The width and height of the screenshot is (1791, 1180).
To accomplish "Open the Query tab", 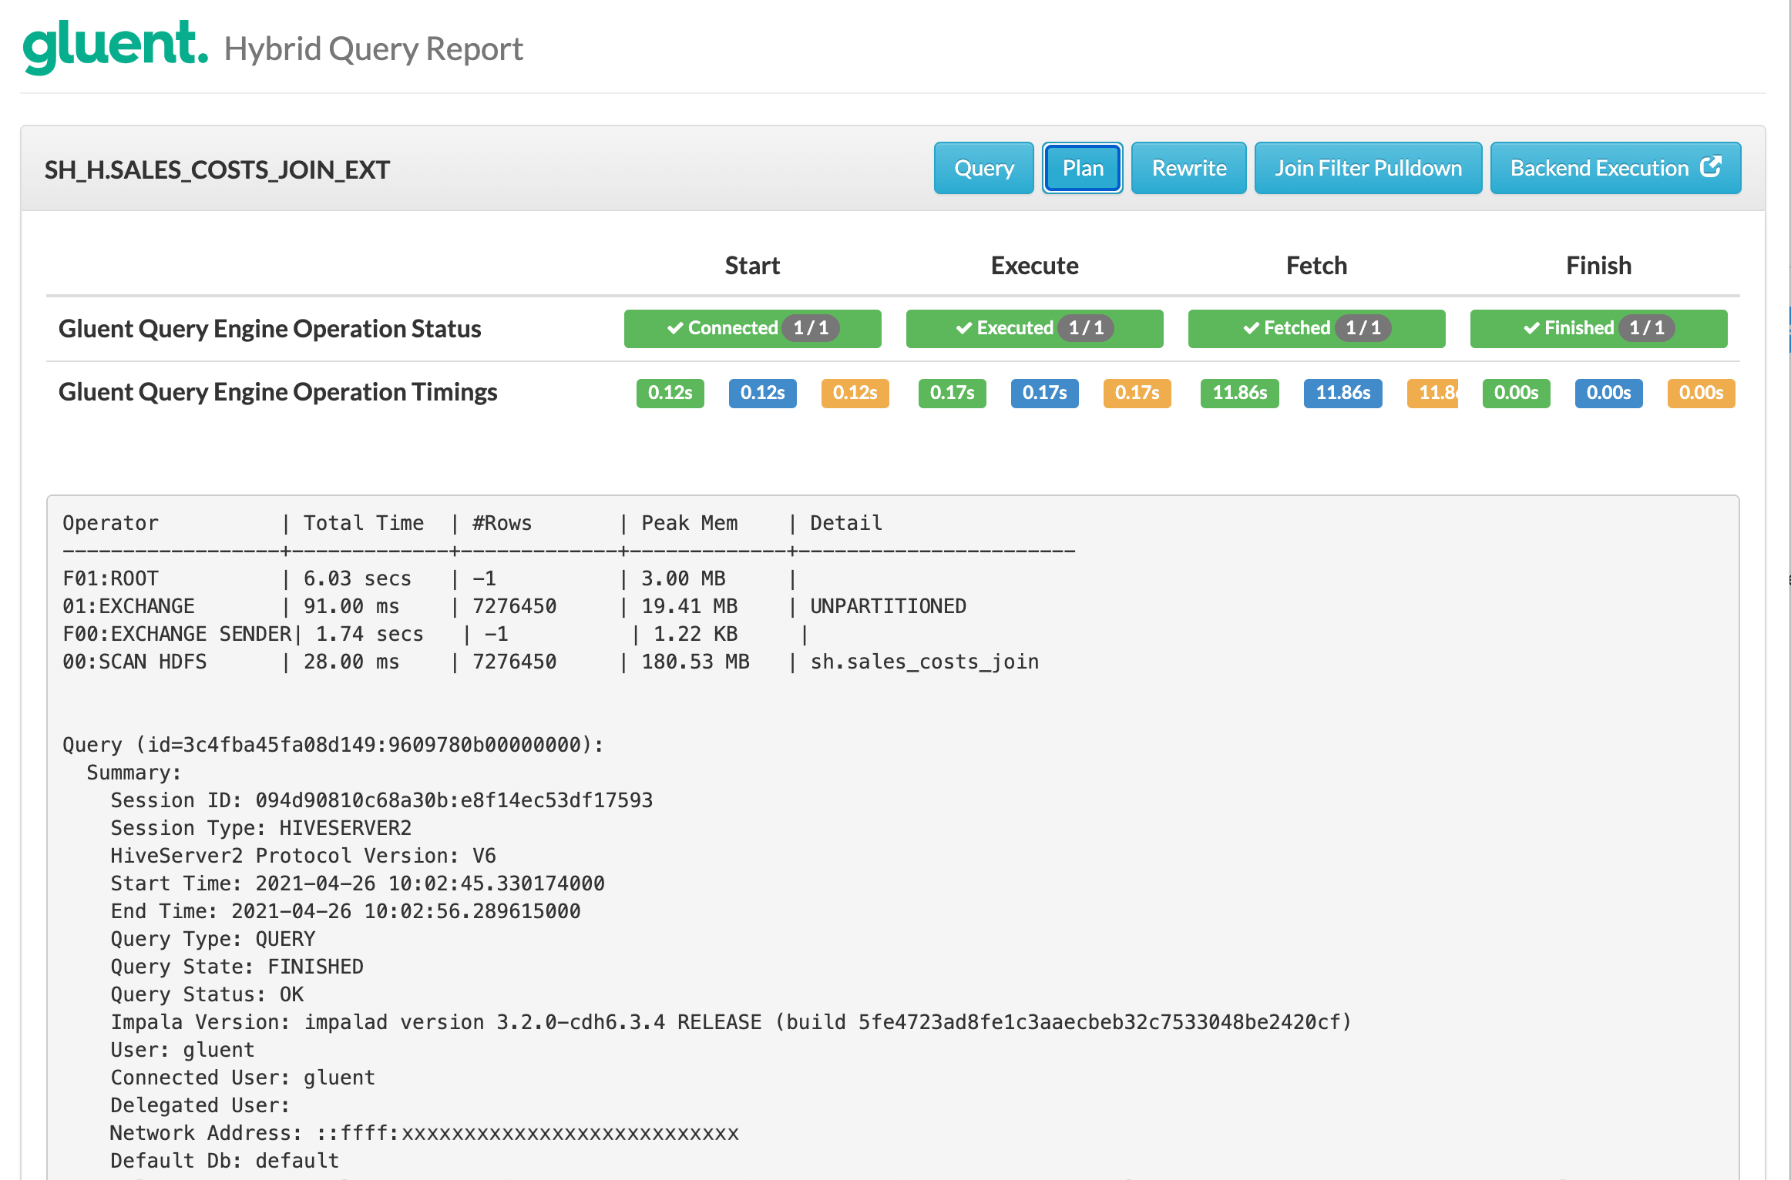I will click(983, 168).
